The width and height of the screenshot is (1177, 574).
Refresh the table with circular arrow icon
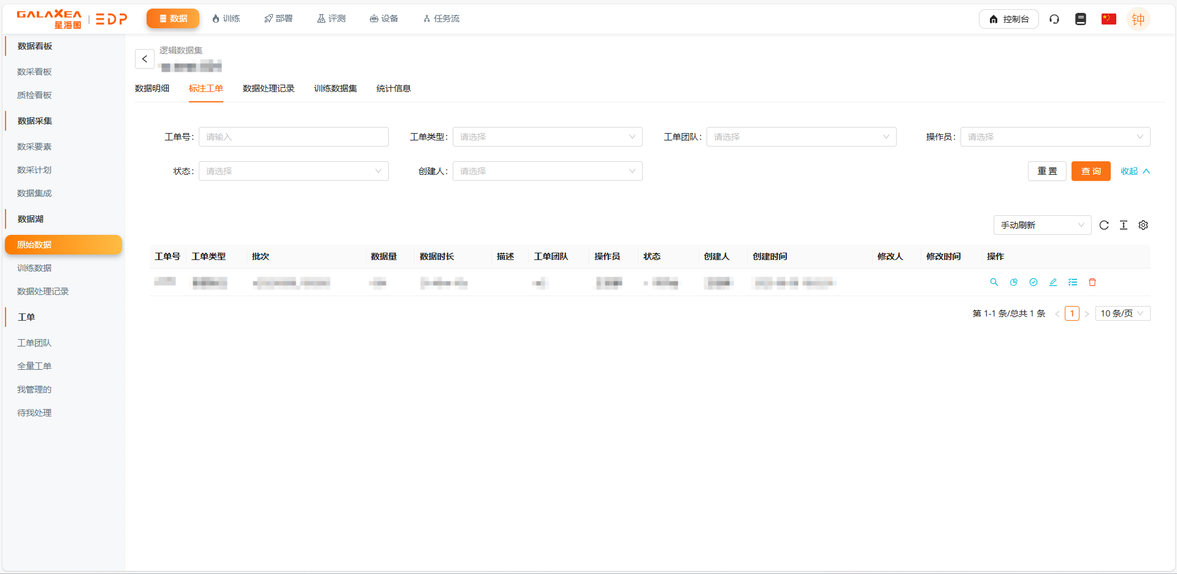[x=1104, y=225]
